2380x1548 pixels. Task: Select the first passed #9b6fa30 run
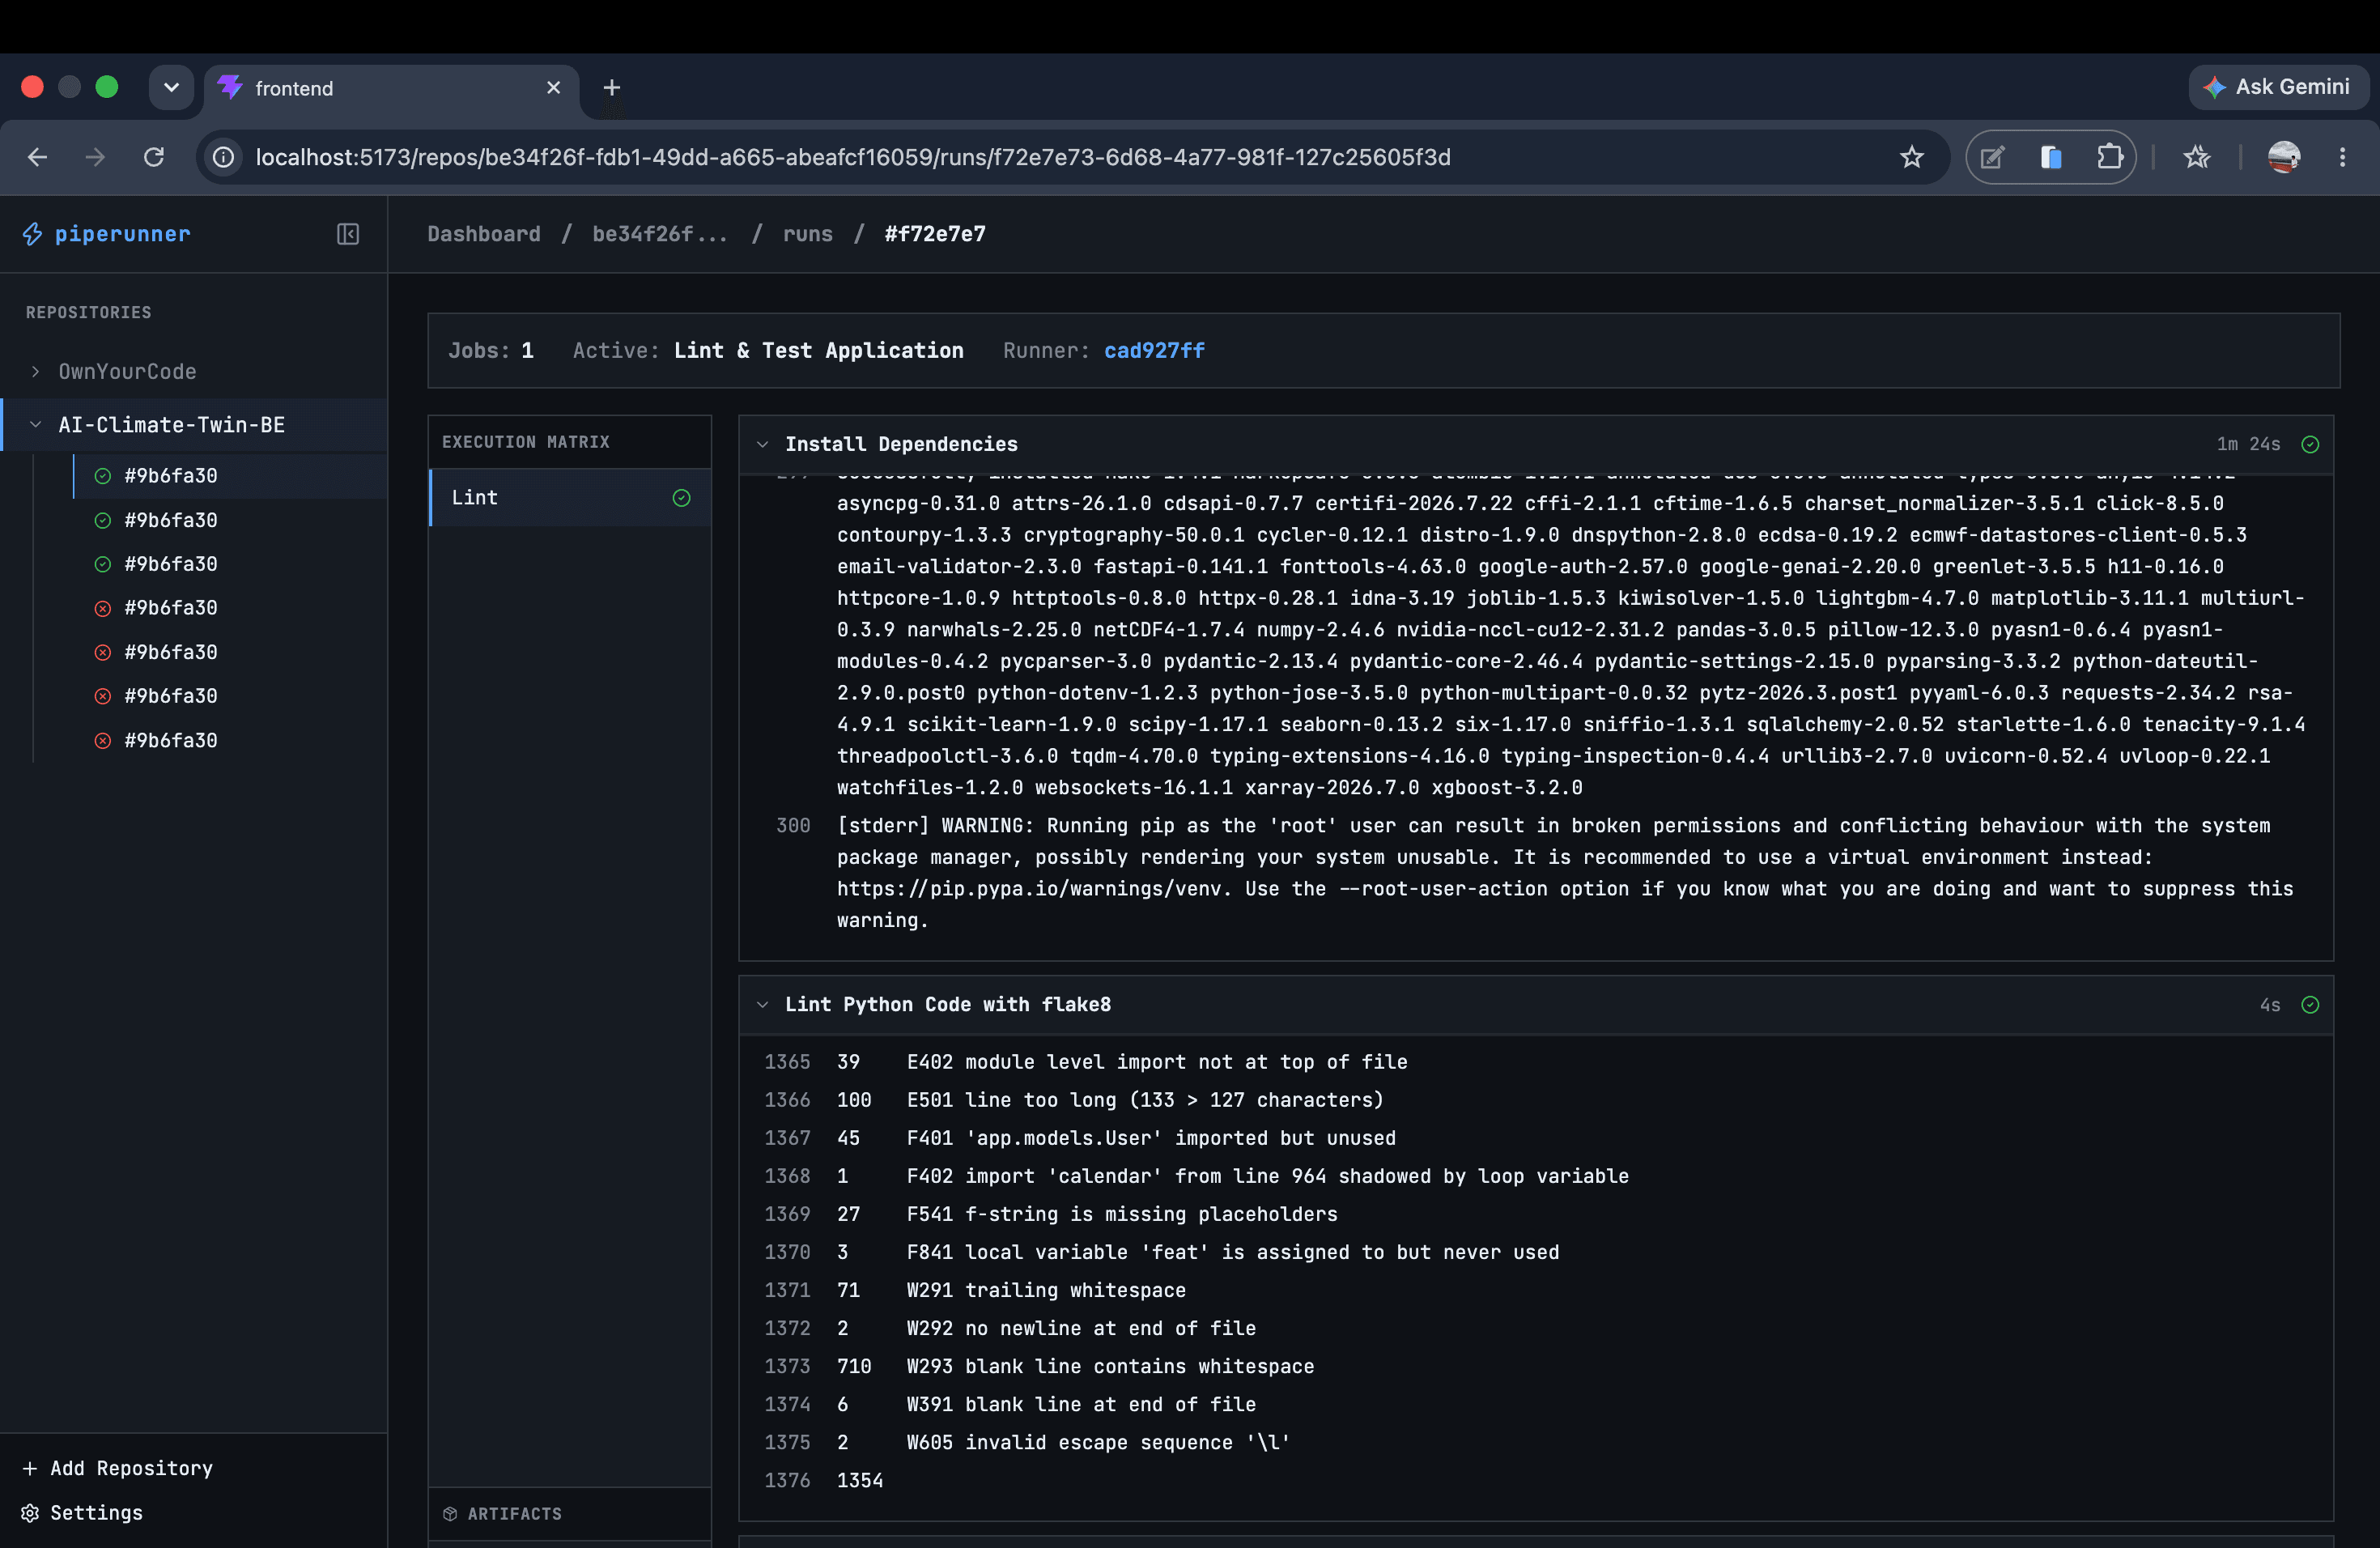(229, 475)
